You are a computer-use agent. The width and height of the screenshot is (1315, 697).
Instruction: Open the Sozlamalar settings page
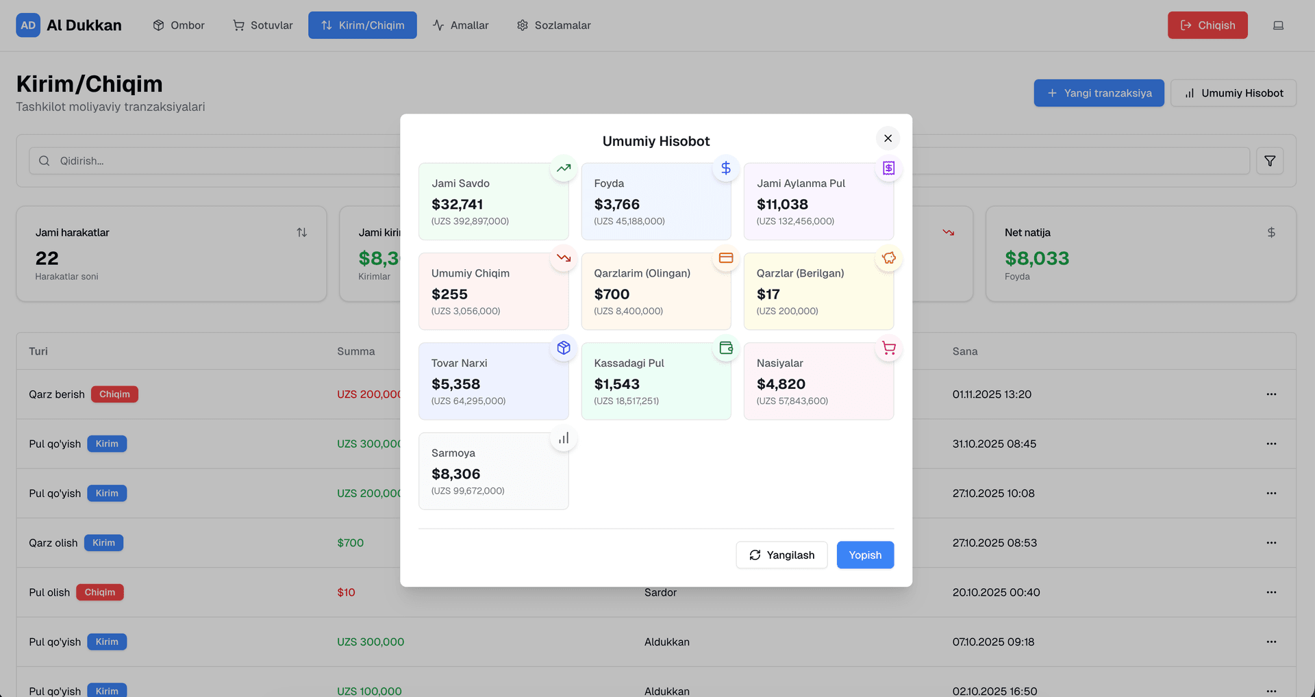(x=553, y=25)
